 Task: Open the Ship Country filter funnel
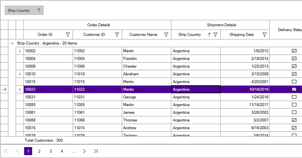pyautogui.click(x=216, y=35)
